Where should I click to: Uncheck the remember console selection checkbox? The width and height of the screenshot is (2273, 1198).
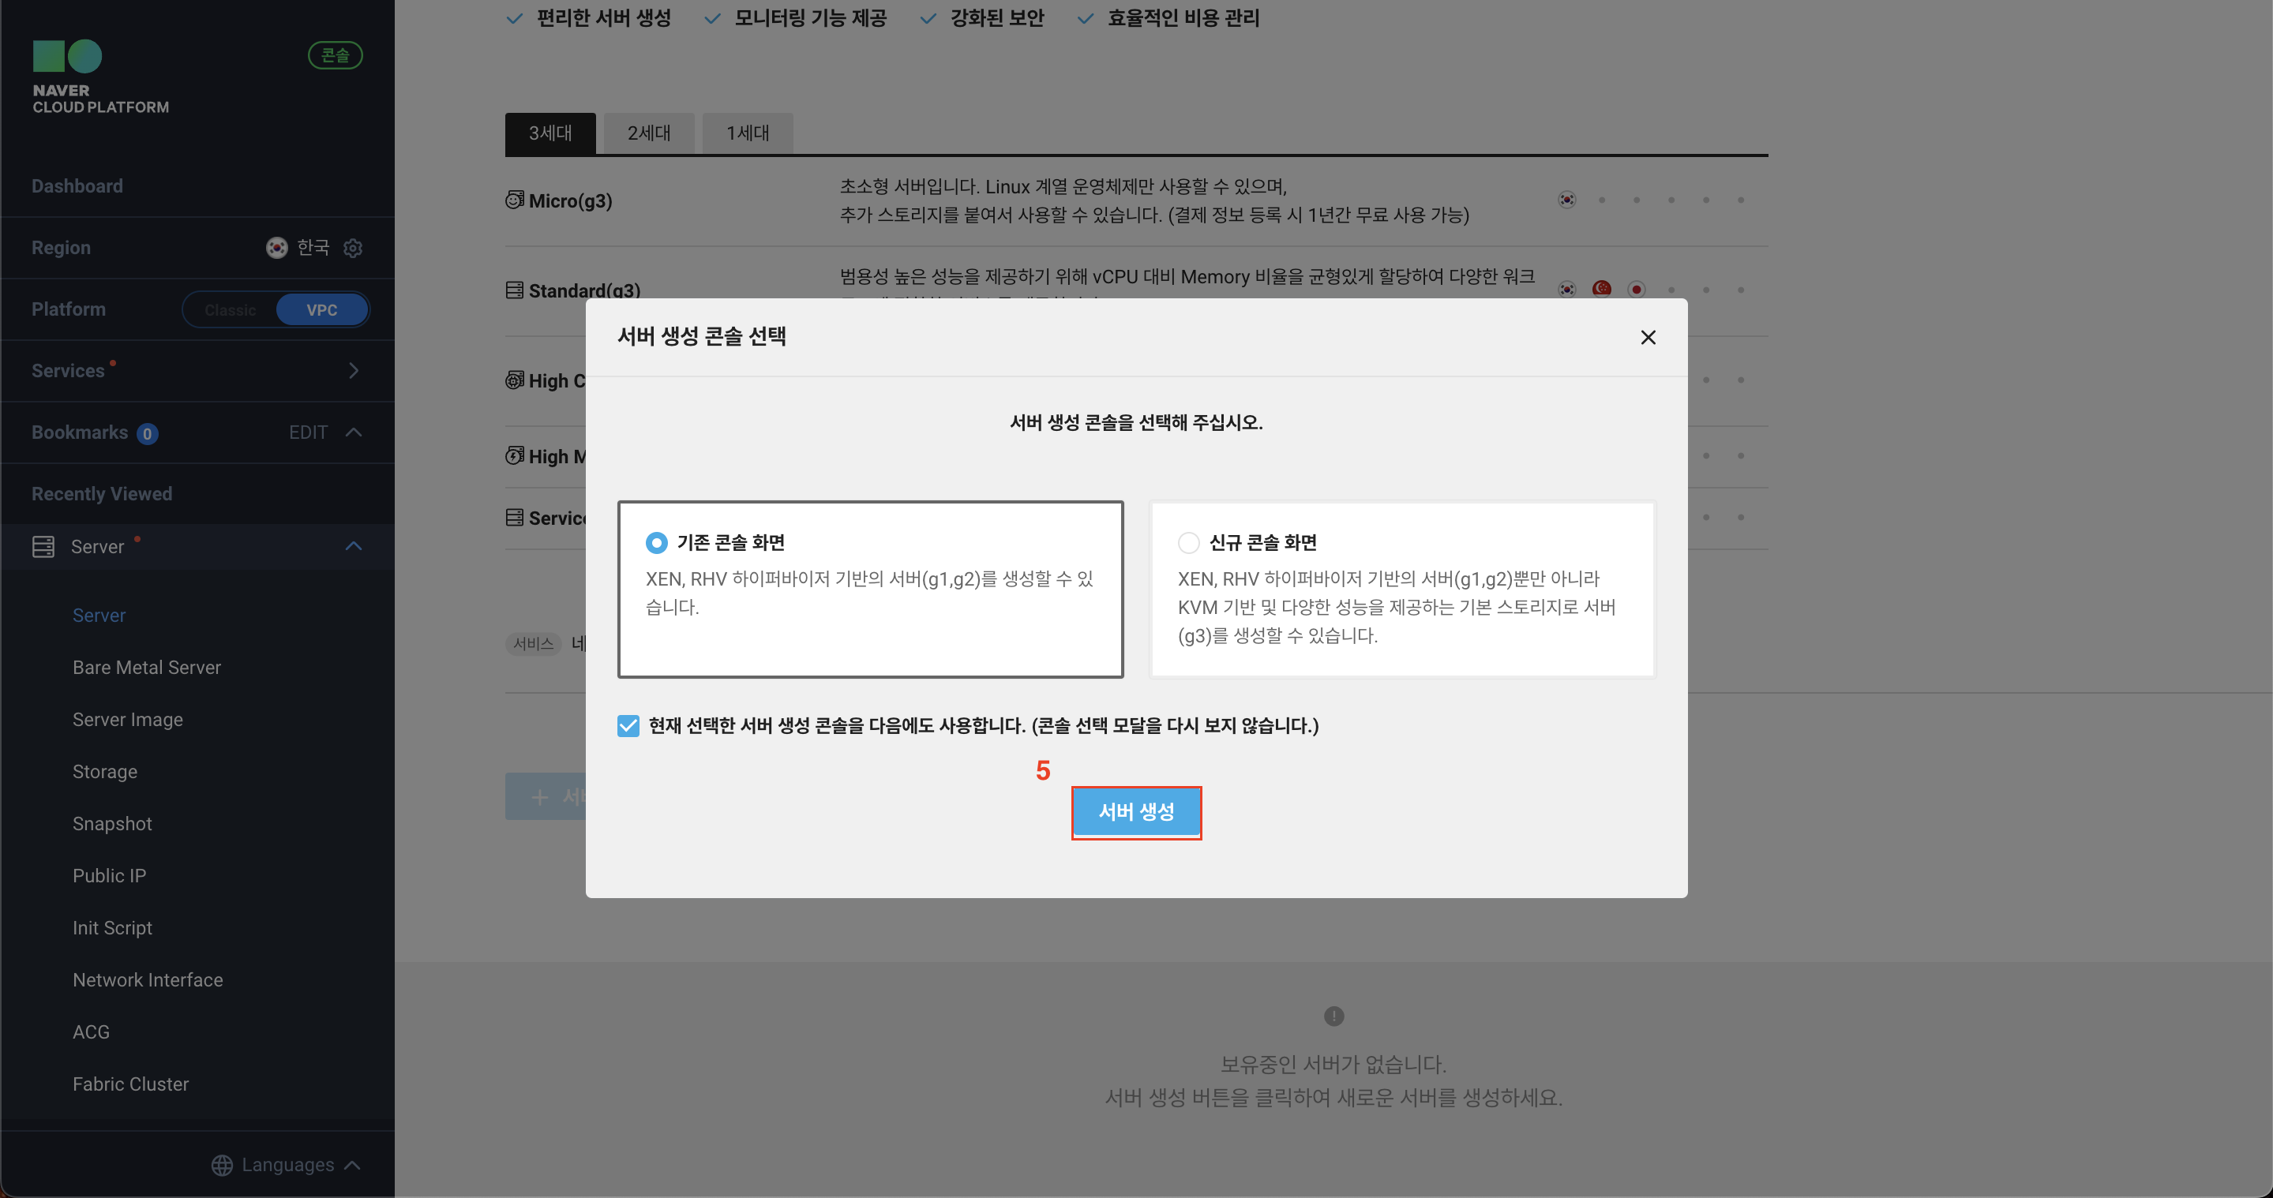[x=628, y=725]
